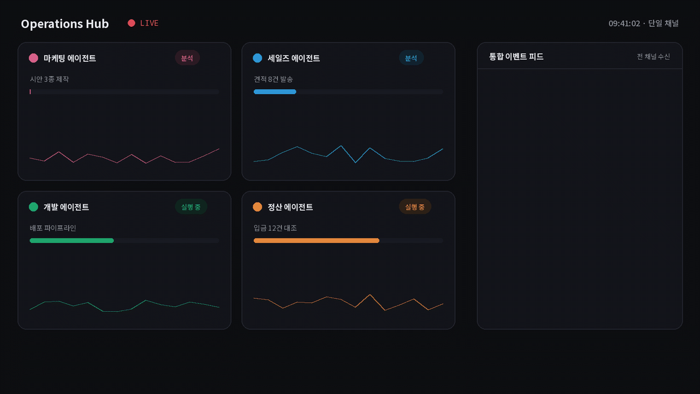Open the orange settlement activity sparkline

click(348, 303)
